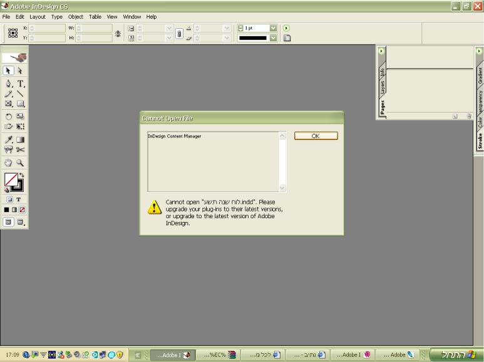Click Apply Color black square
Image resolution: width=484 pixels, height=362 pixels.
pos(6,209)
